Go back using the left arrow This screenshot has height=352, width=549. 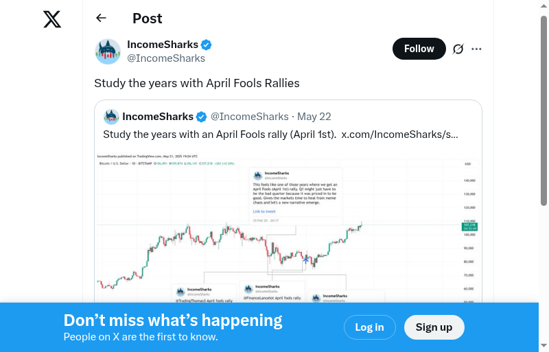click(102, 19)
